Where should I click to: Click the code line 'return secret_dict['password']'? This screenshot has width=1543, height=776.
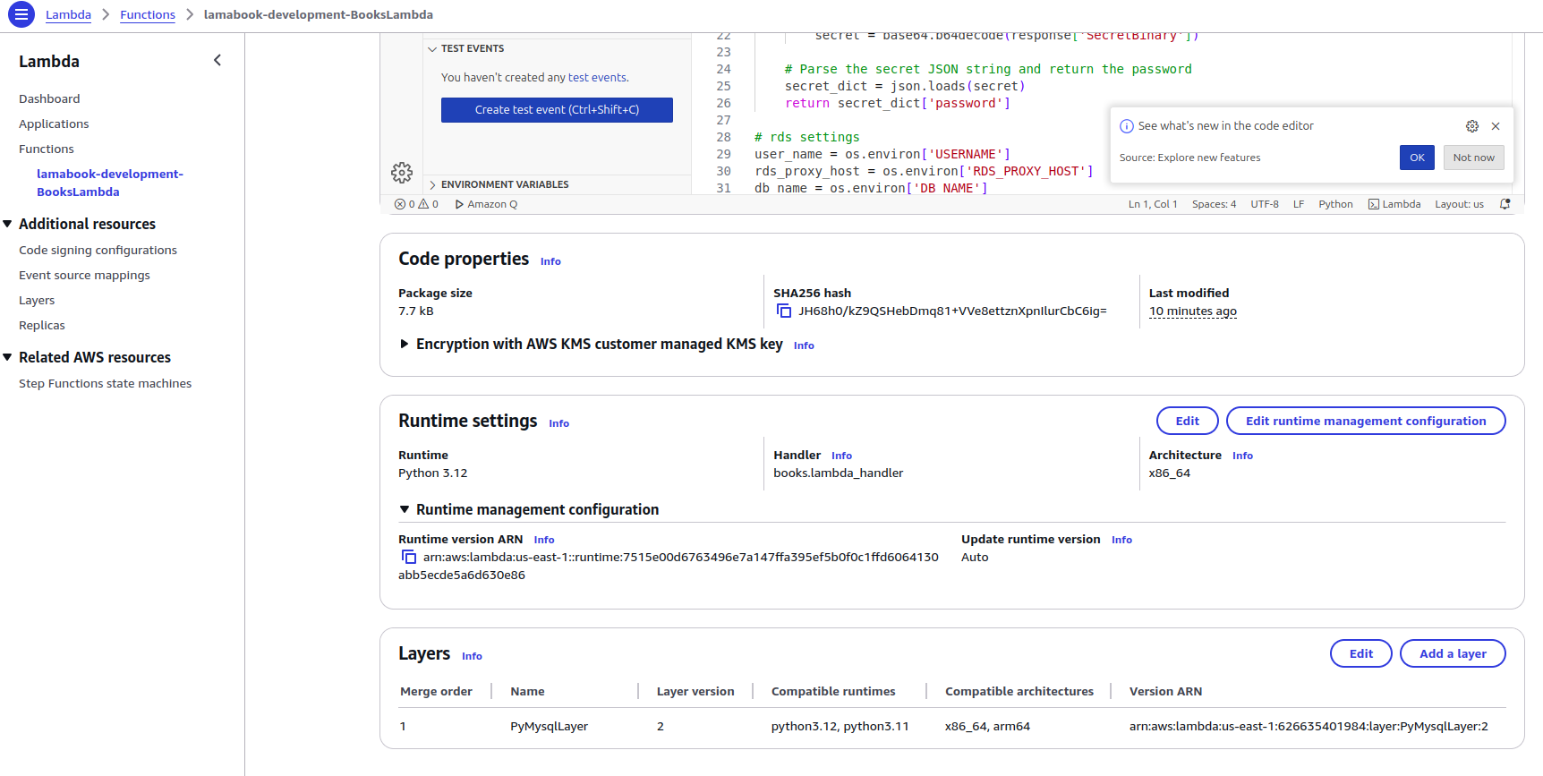[x=898, y=103]
